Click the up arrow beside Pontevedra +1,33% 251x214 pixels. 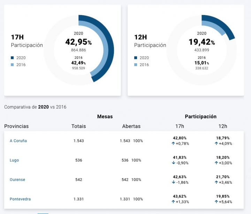(173, 202)
